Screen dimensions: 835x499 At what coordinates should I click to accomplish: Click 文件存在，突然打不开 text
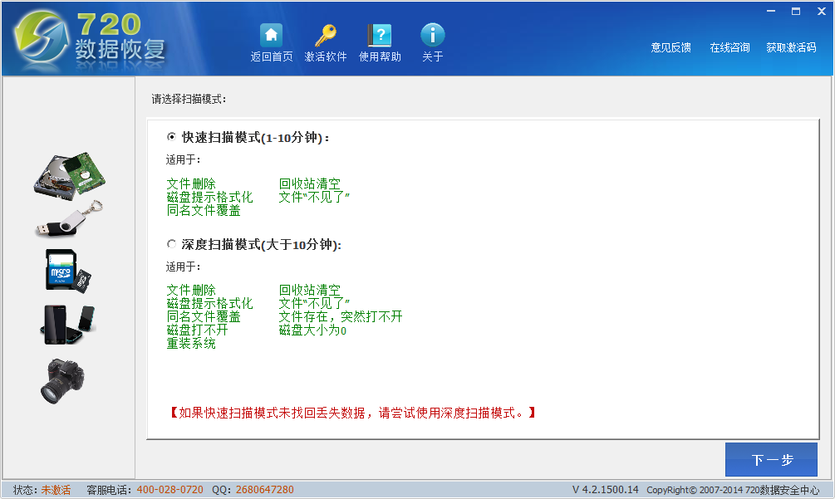coord(341,317)
